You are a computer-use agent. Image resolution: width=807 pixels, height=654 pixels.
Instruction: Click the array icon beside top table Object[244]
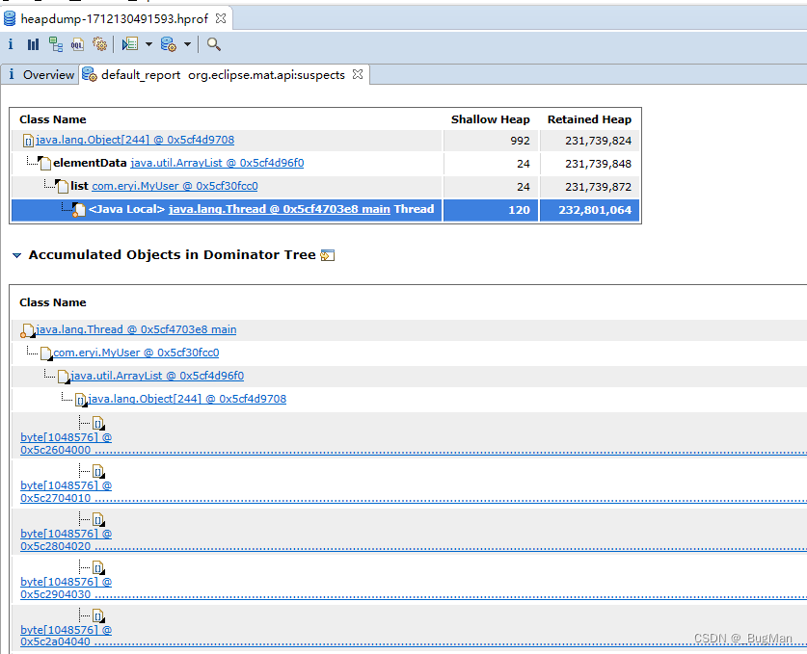coord(29,141)
